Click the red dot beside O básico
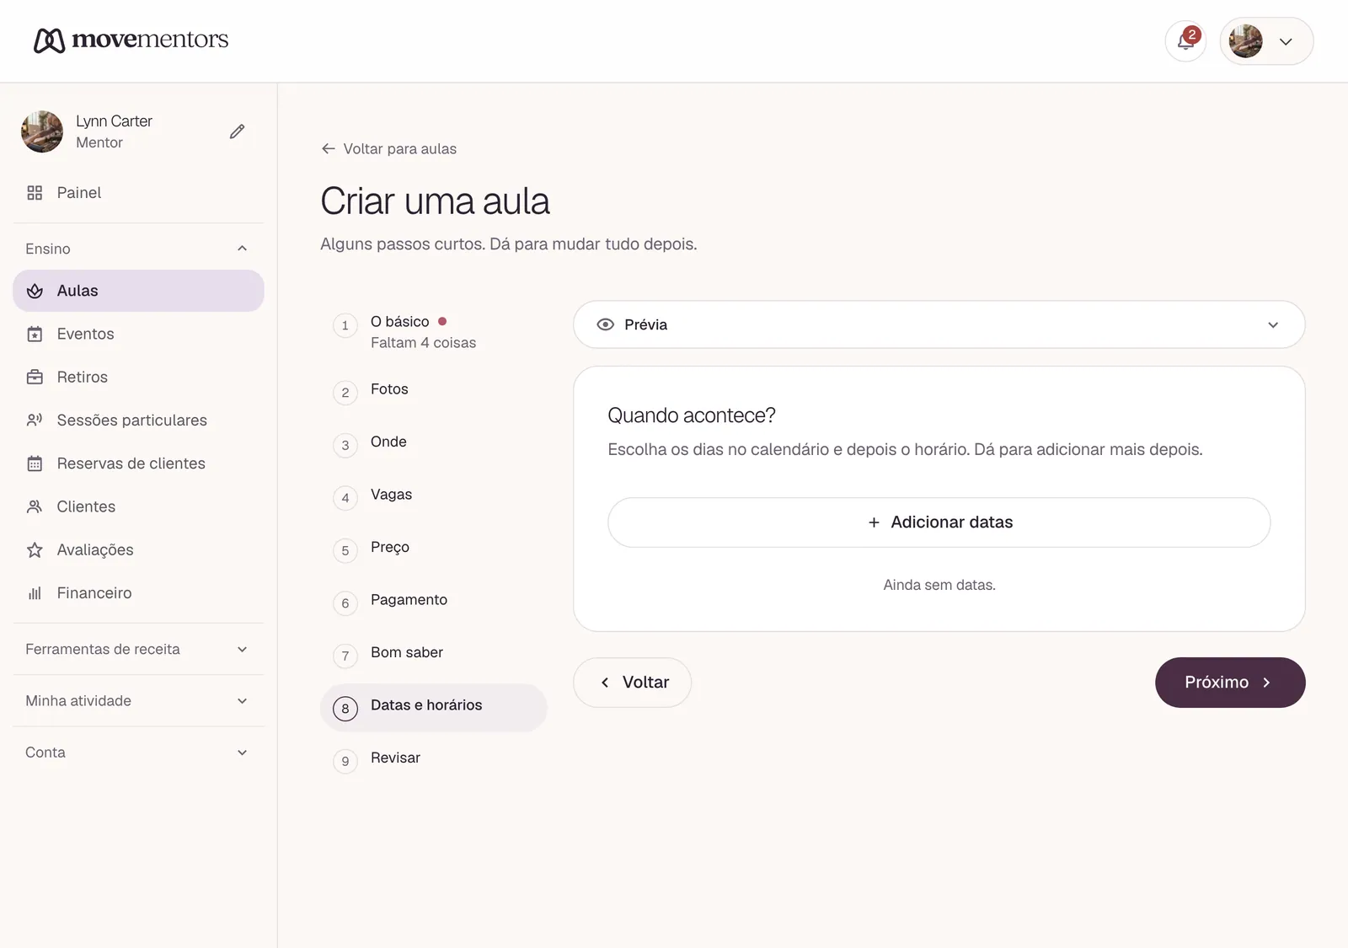 pos(442,321)
